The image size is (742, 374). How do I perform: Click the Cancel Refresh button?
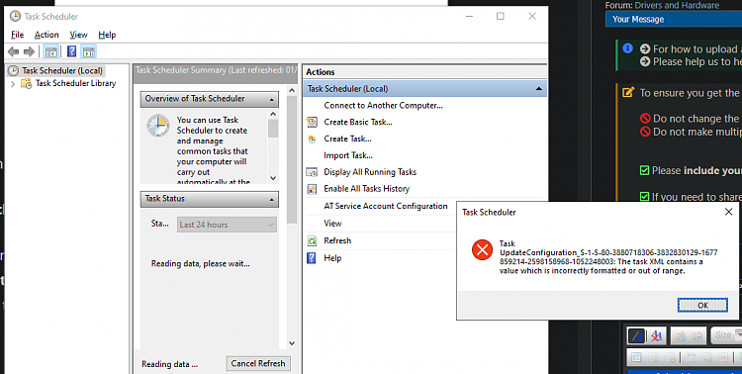click(258, 363)
